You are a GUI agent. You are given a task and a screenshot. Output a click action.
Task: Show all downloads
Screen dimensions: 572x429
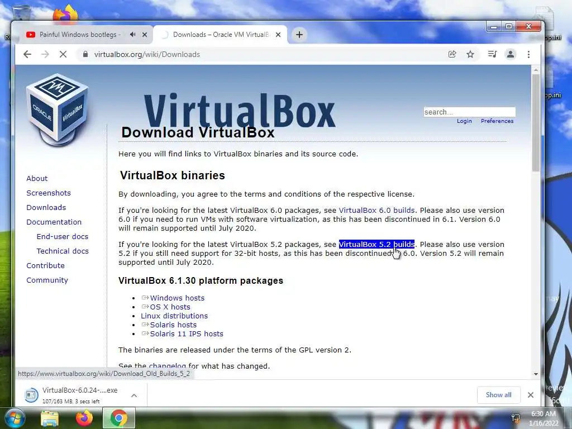(x=498, y=395)
